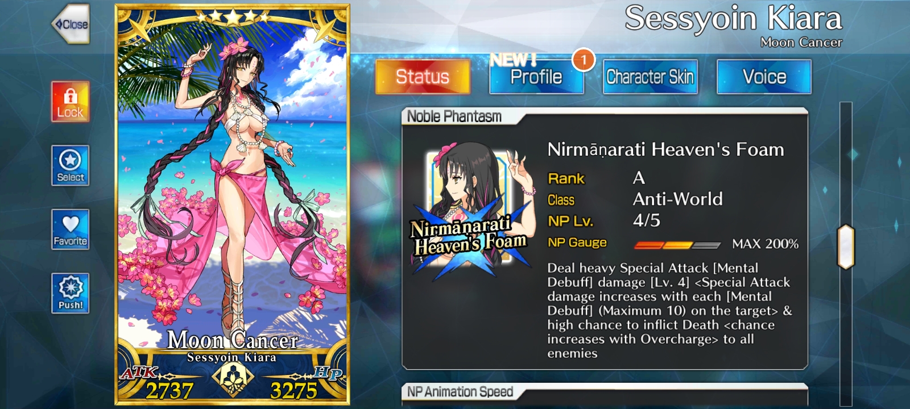Screen dimensions: 910x409
Task: Toggle the red Lock button
Action: [x=70, y=101]
